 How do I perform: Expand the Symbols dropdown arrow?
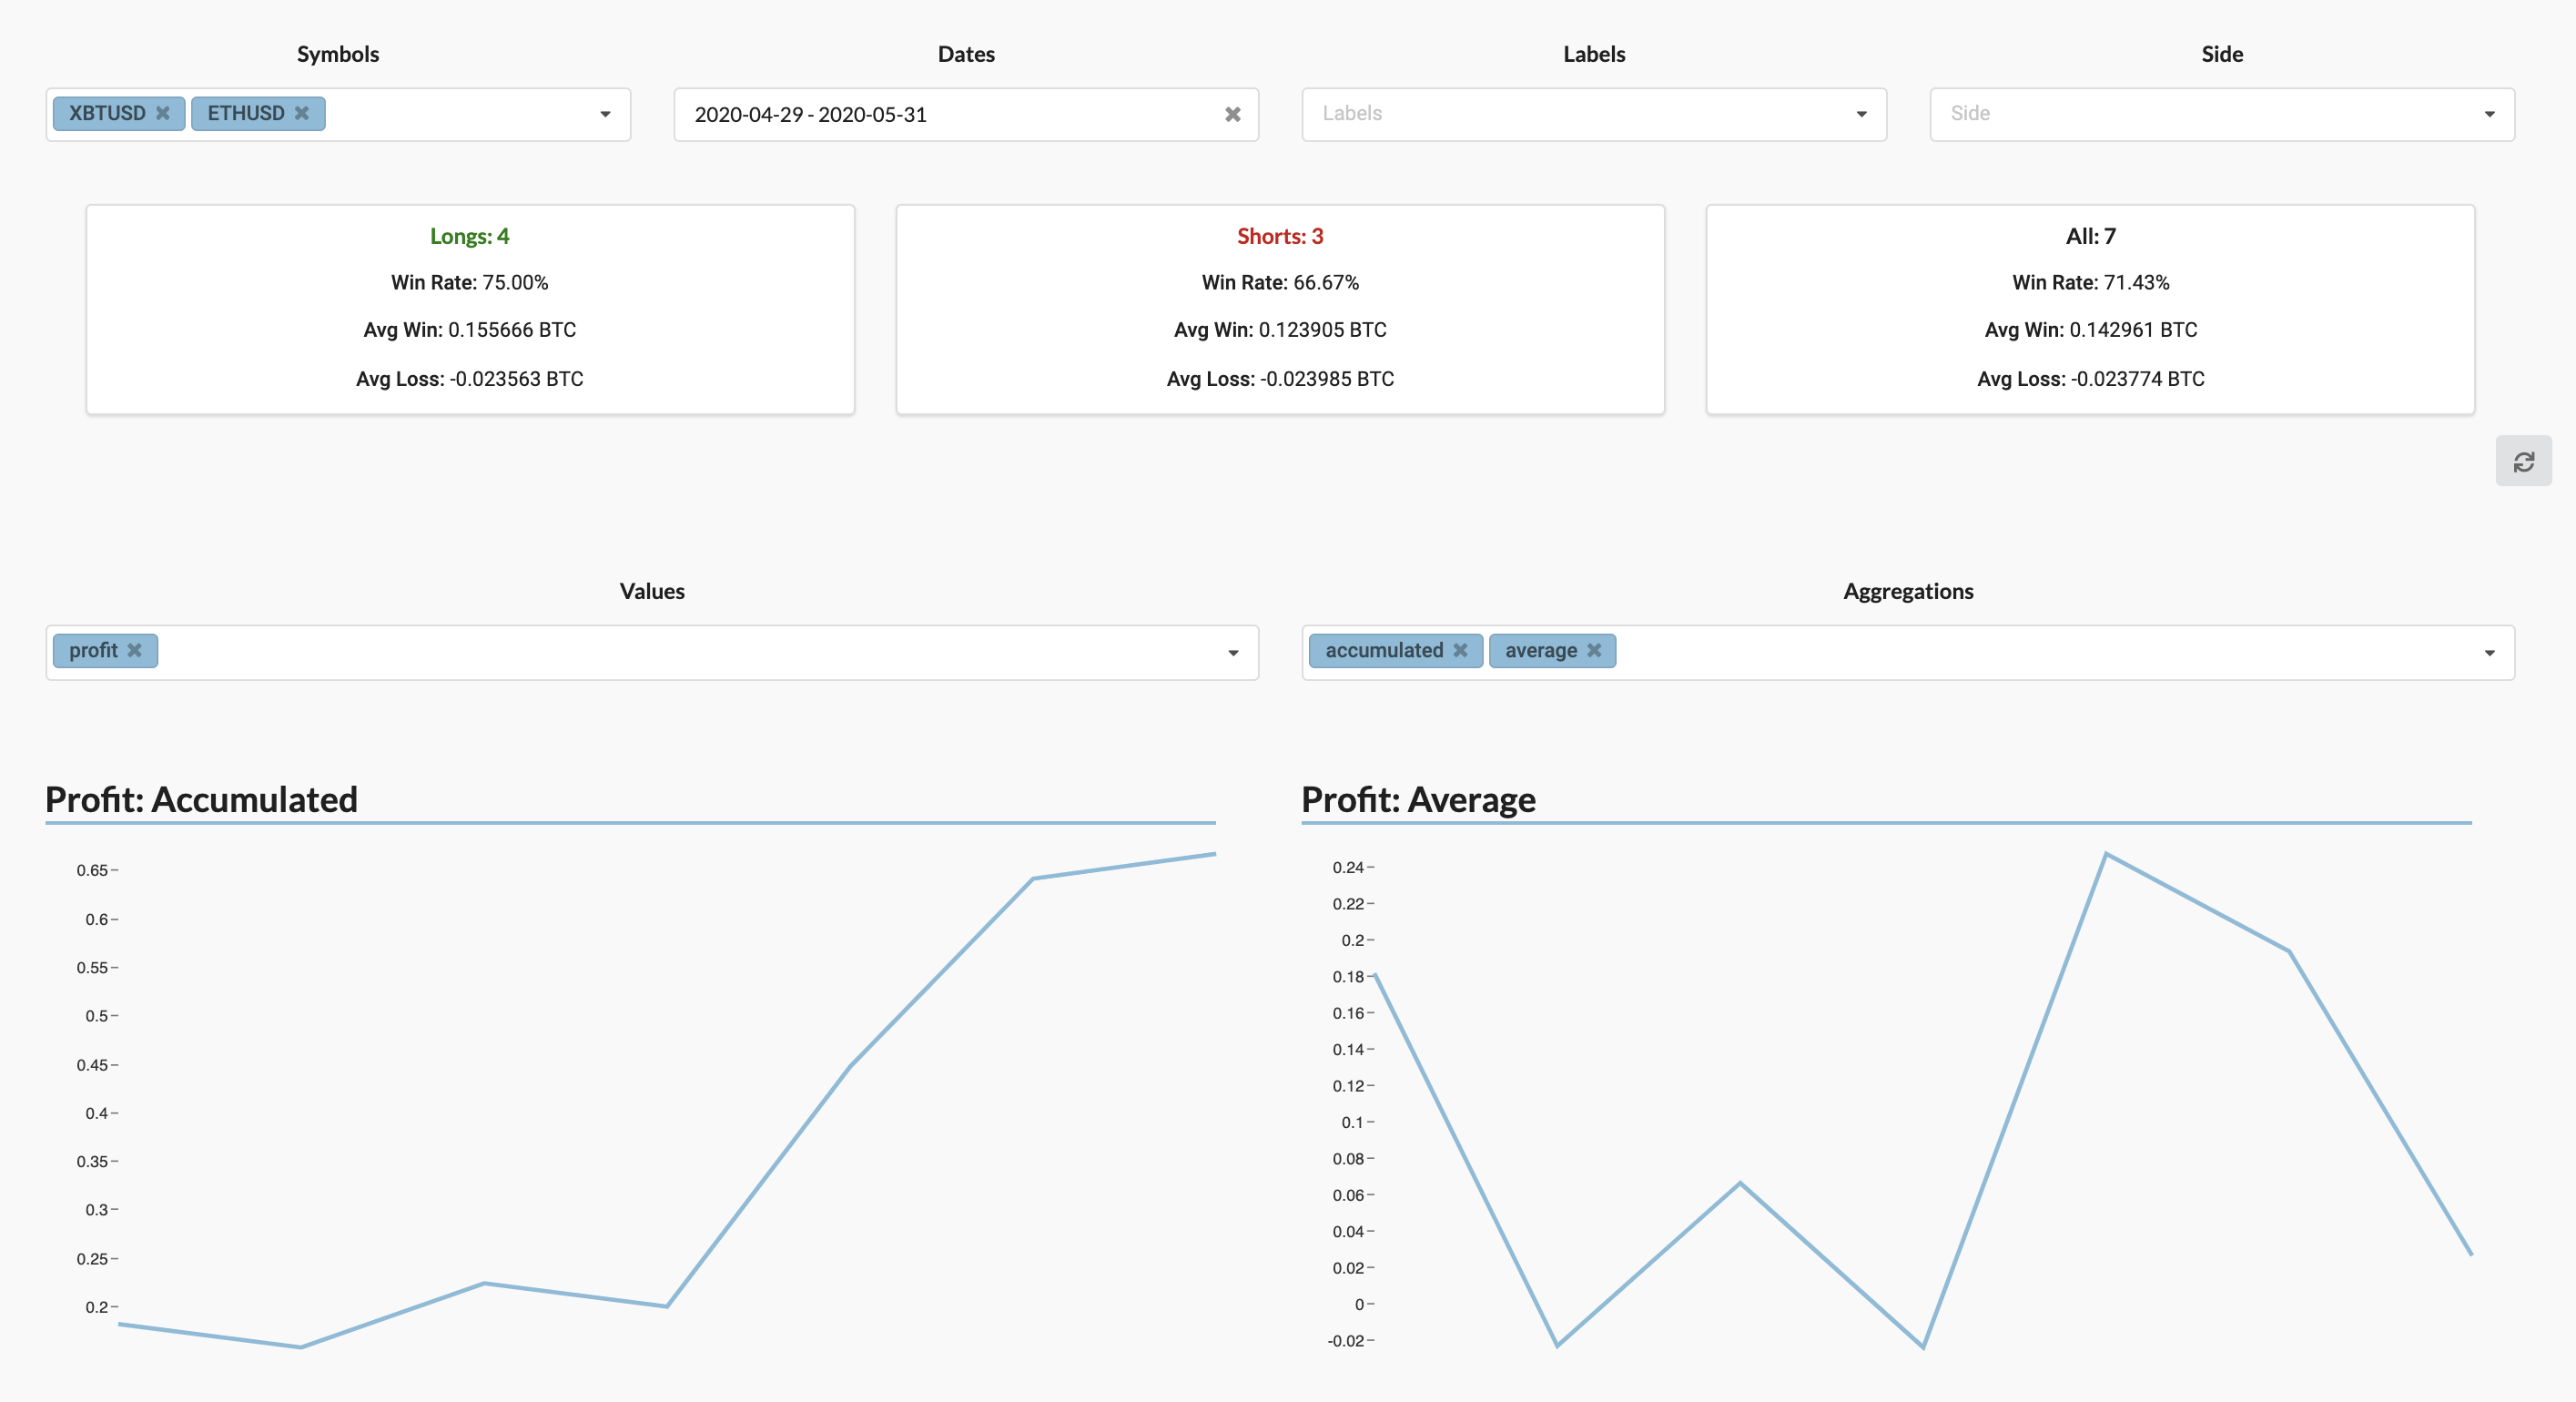pos(605,114)
